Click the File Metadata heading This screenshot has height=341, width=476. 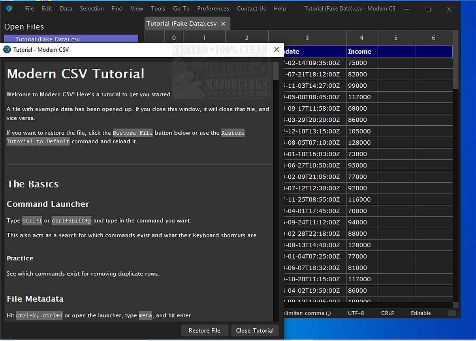click(35, 299)
